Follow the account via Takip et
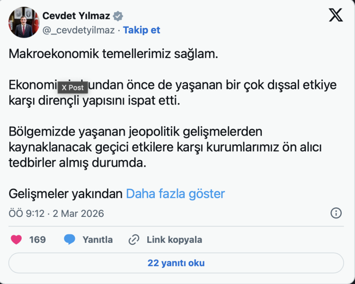 142,30
